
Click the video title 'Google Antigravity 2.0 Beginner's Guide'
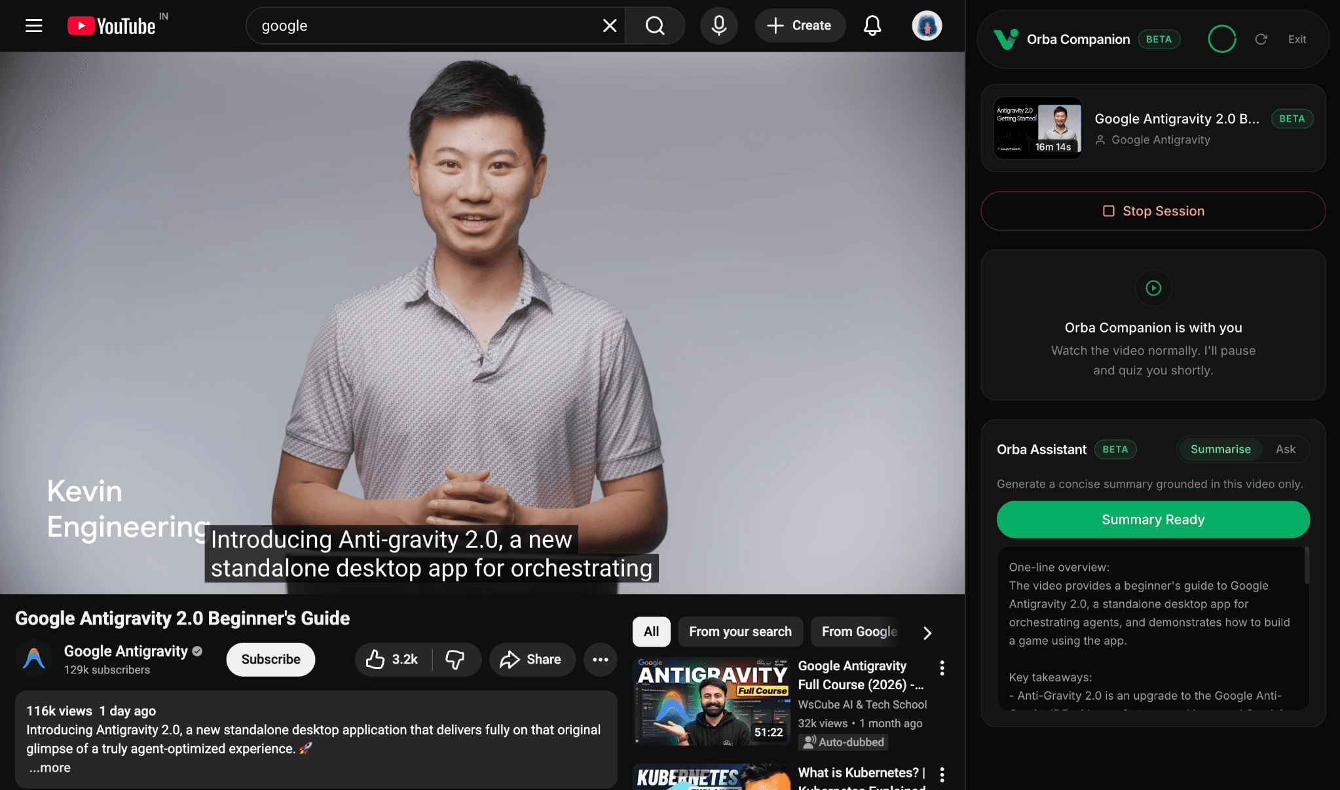click(182, 619)
